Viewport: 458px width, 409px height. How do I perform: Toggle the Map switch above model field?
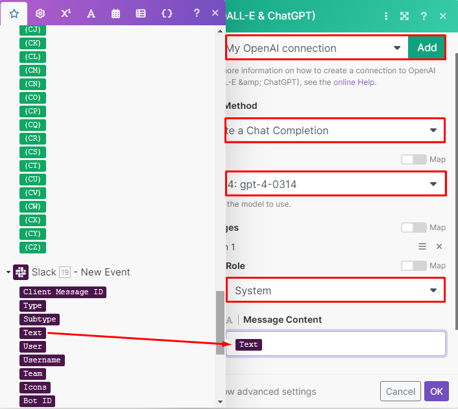tap(414, 159)
